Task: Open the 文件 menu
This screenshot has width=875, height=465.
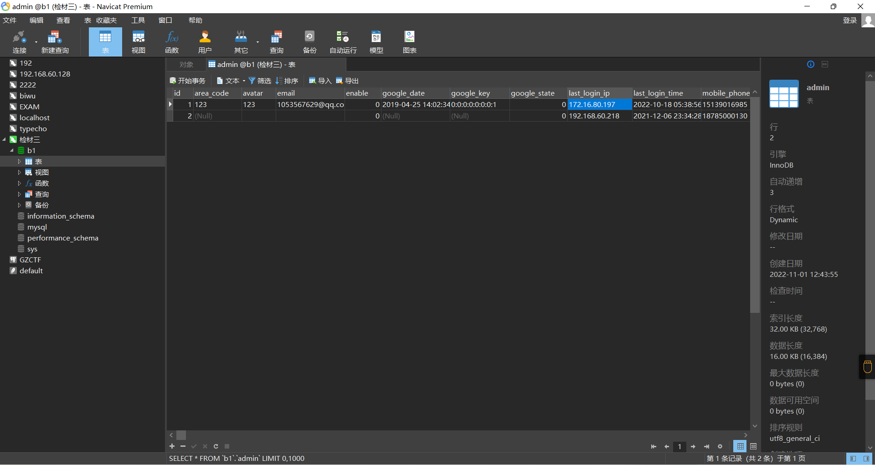Action: coord(10,20)
